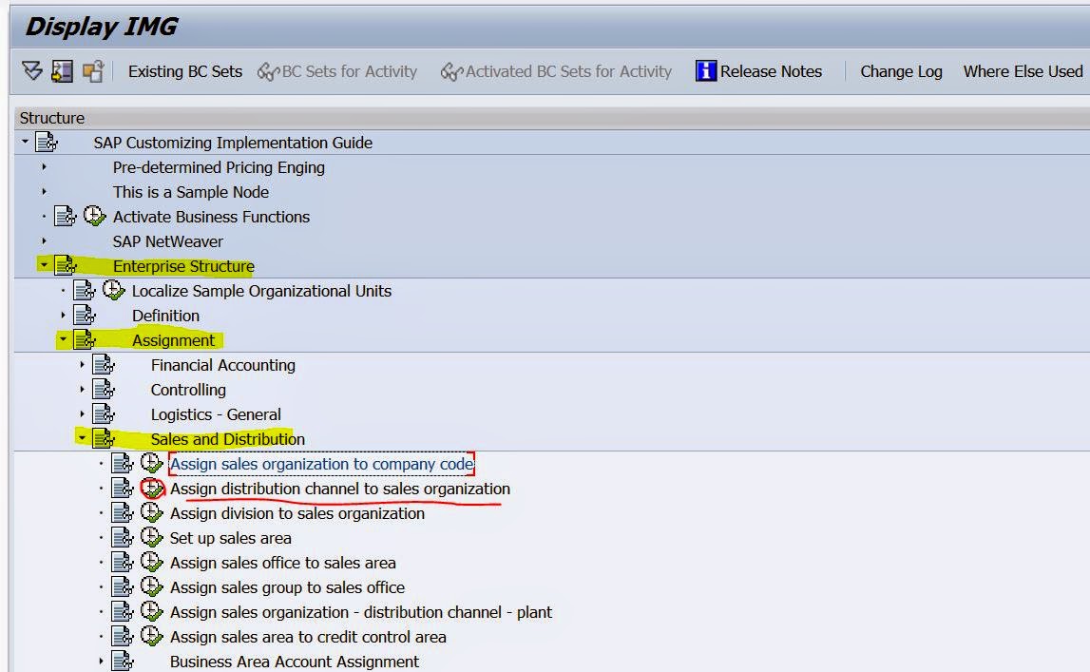Execute Assign sales area to credit control area
Image resolution: width=1090 pixels, height=672 pixels.
tap(151, 636)
